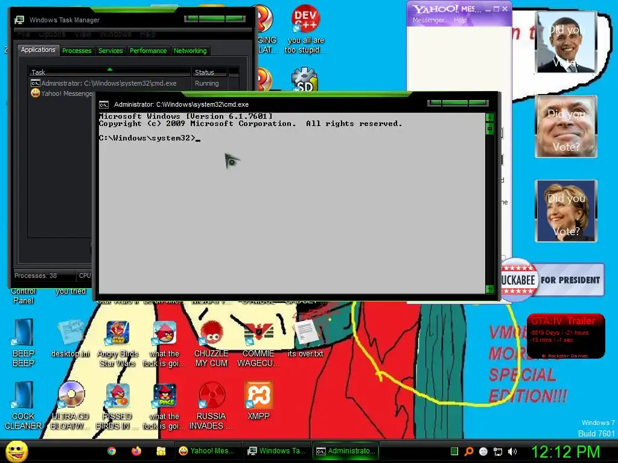Image resolution: width=618 pixels, height=463 pixels.
Task: Click the Administrato... taskbar button
Action: click(346, 451)
